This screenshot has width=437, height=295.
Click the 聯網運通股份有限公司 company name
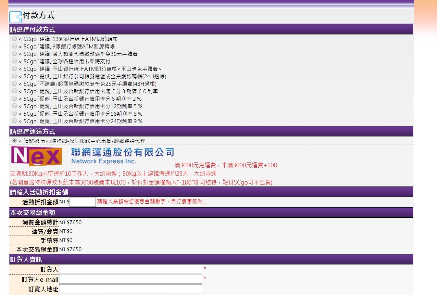click(123, 152)
